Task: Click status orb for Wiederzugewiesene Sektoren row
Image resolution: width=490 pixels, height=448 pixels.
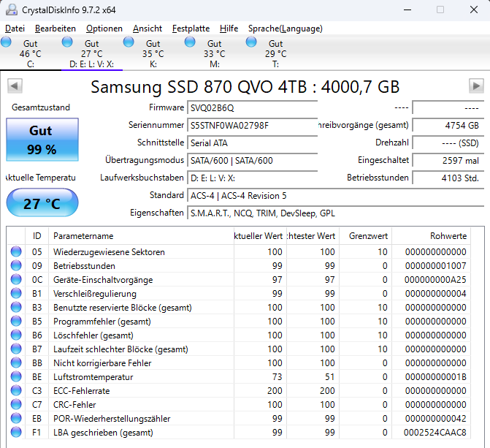Action: pyautogui.click(x=16, y=251)
